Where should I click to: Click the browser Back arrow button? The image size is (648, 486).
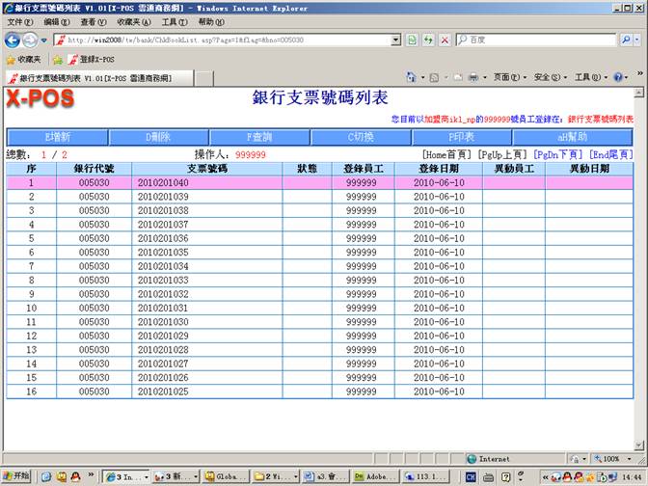coord(13,40)
